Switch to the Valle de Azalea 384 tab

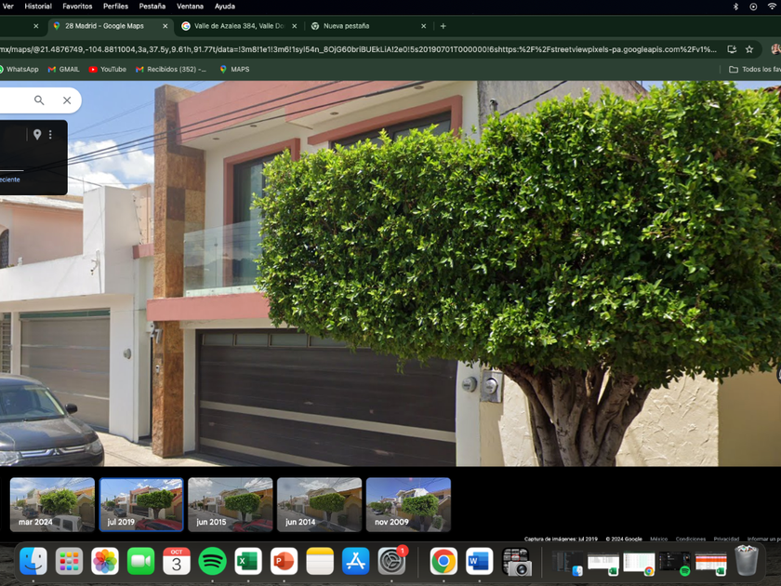click(x=235, y=26)
